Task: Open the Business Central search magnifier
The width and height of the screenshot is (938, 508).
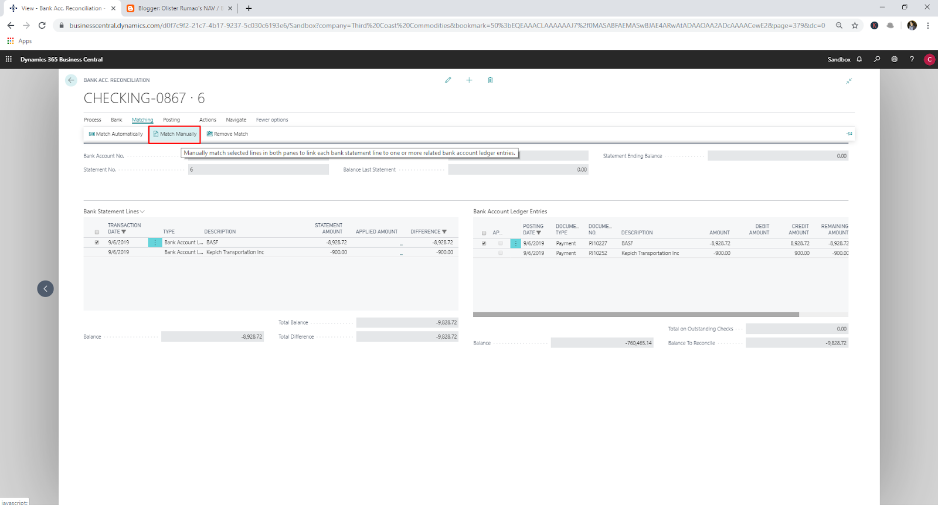Action: click(x=877, y=59)
